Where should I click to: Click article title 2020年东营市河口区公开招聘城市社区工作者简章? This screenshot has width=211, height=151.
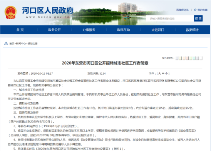click(x=105, y=63)
